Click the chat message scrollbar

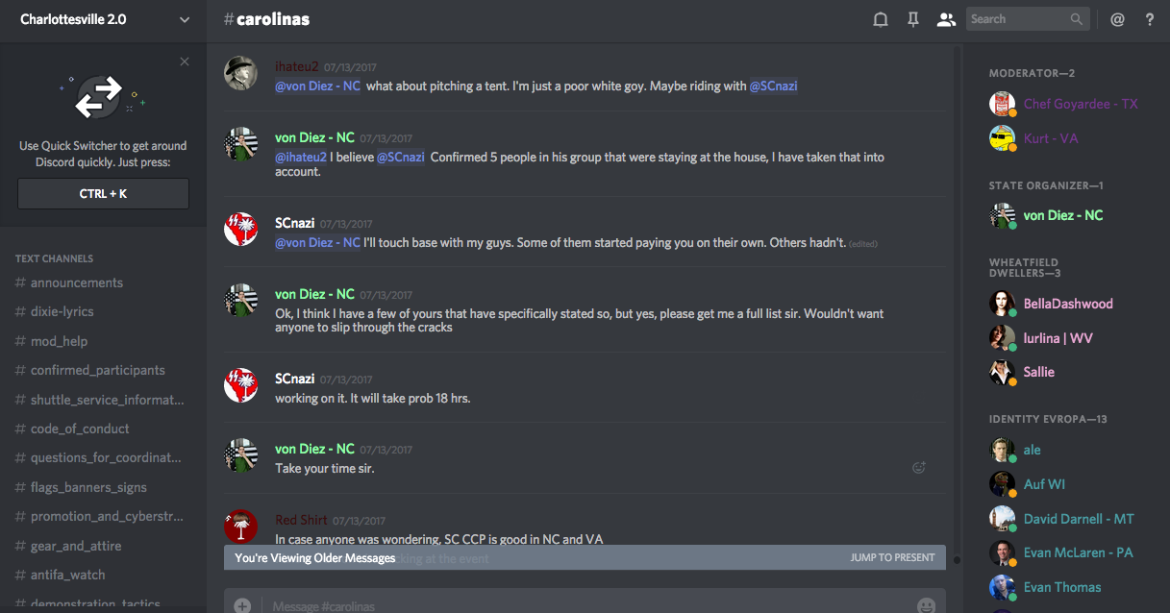(x=956, y=288)
